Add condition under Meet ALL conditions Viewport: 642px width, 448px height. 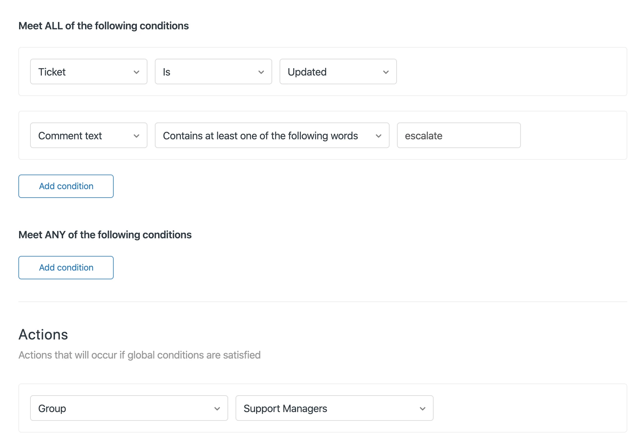[x=66, y=186]
